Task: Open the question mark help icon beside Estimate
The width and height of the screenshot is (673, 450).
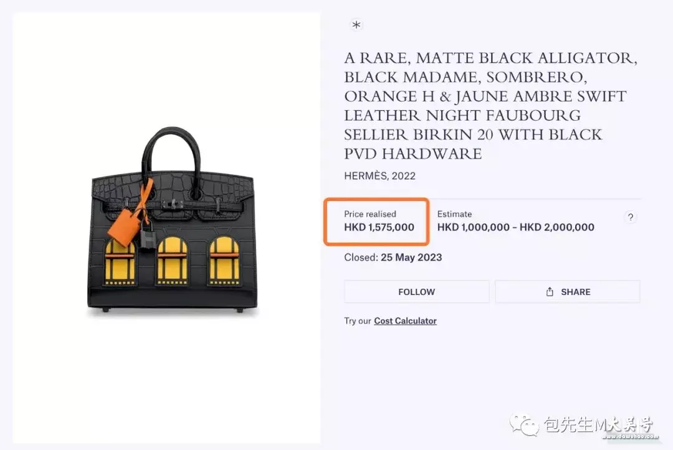Action: [x=630, y=217]
